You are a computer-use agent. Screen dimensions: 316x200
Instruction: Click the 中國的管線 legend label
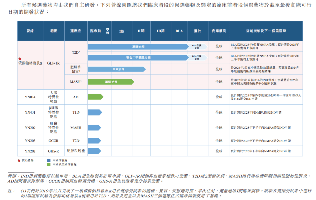pyautogui.click(x=60, y=160)
